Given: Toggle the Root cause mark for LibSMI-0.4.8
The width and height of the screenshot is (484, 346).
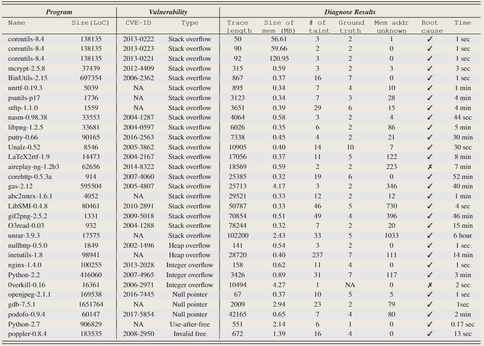Looking at the screenshot, I should click(429, 206).
